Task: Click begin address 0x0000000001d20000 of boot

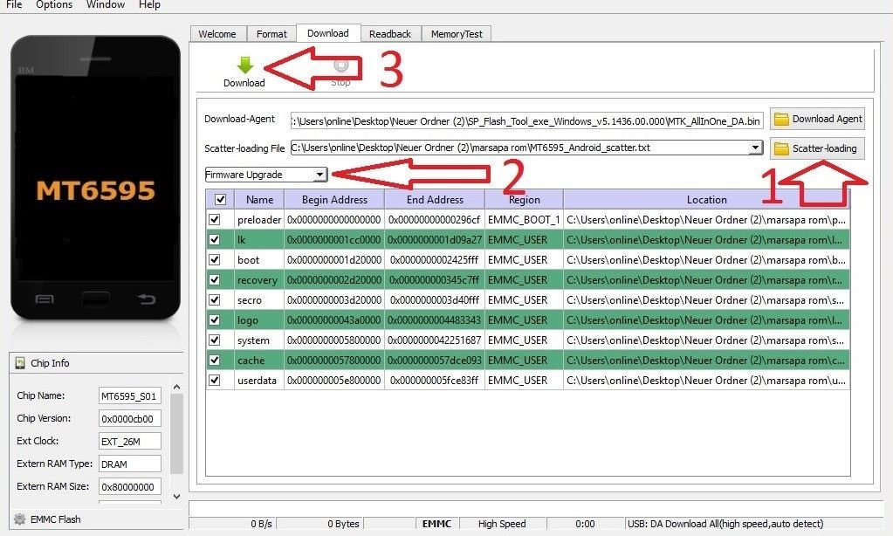Action: point(334,260)
